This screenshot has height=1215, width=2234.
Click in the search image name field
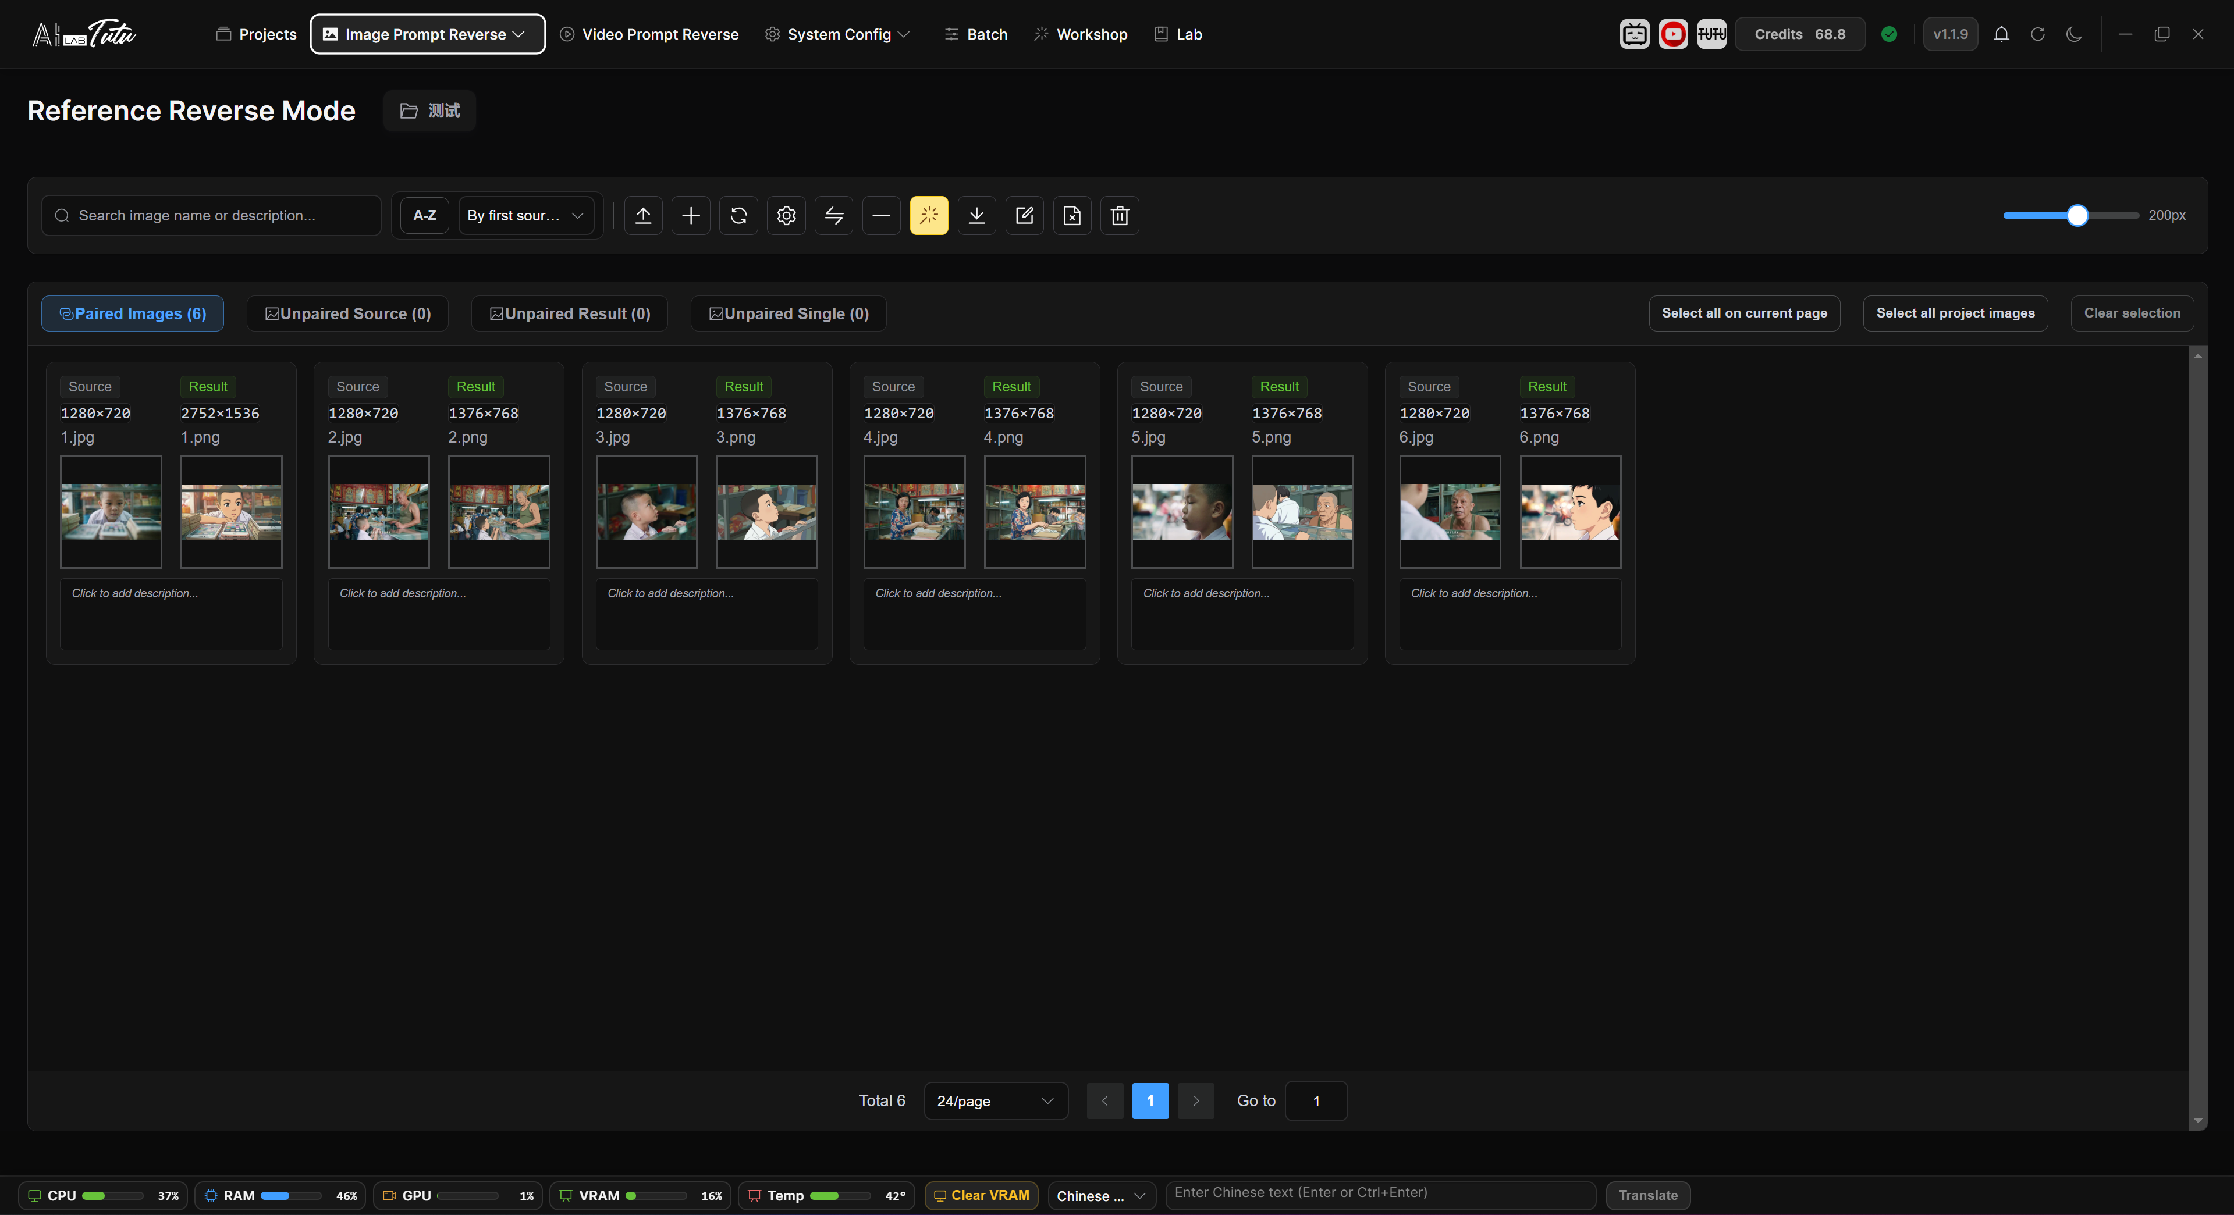(x=211, y=215)
